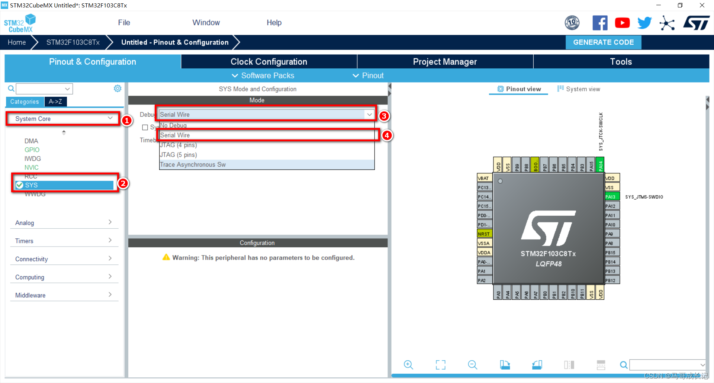Zoom out on the pinout view
This screenshot has height=383, width=714.
point(472,365)
